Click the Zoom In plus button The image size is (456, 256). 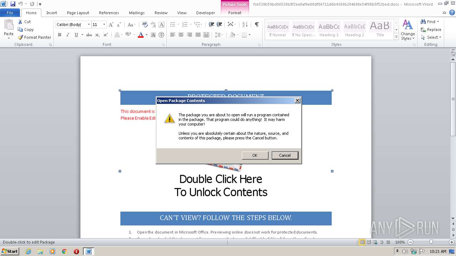(452, 242)
